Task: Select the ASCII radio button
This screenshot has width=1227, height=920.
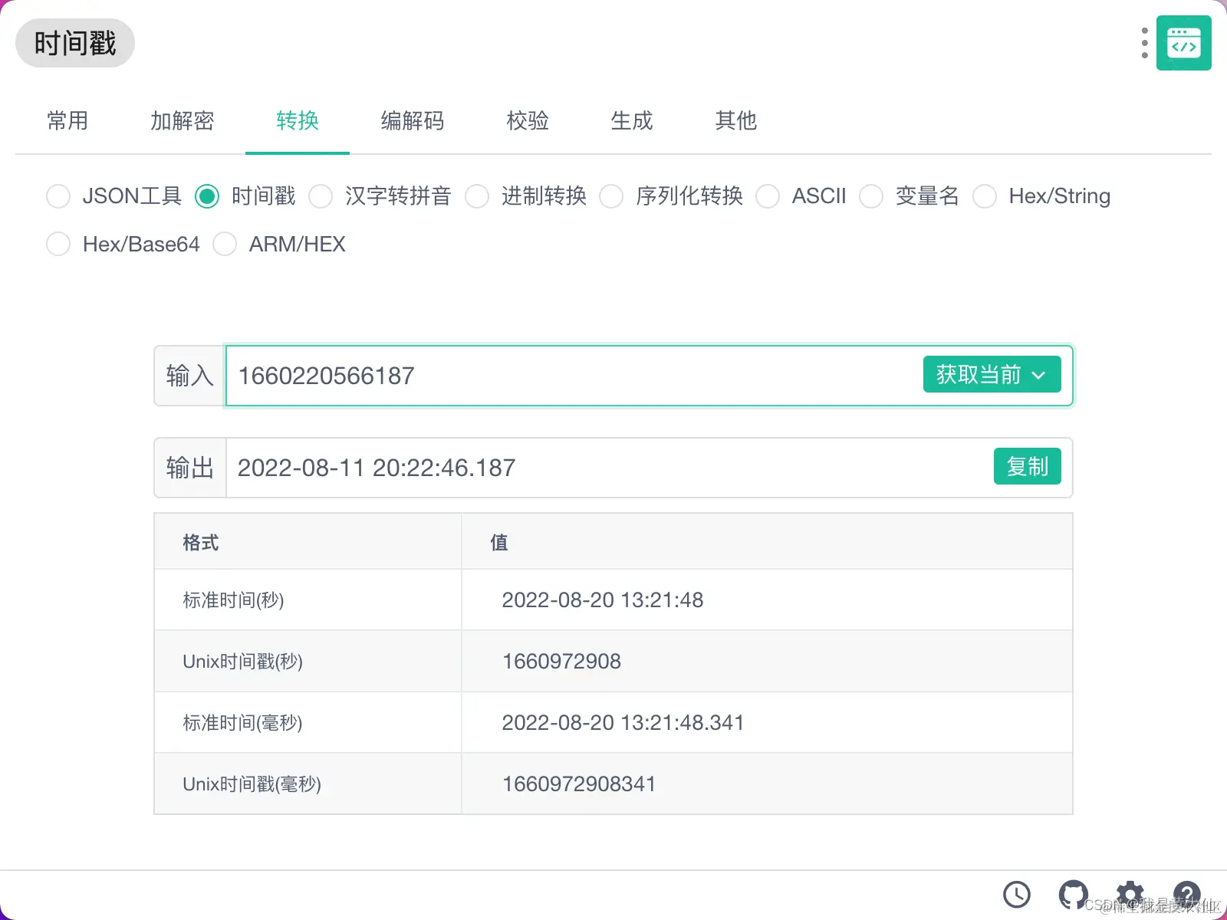Action: click(768, 196)
